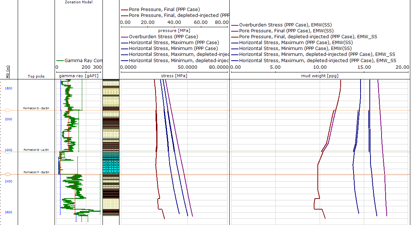Select the Formation E - Ls/Sh top label
Screen dimensions: 414x225
tap(36, 150)
